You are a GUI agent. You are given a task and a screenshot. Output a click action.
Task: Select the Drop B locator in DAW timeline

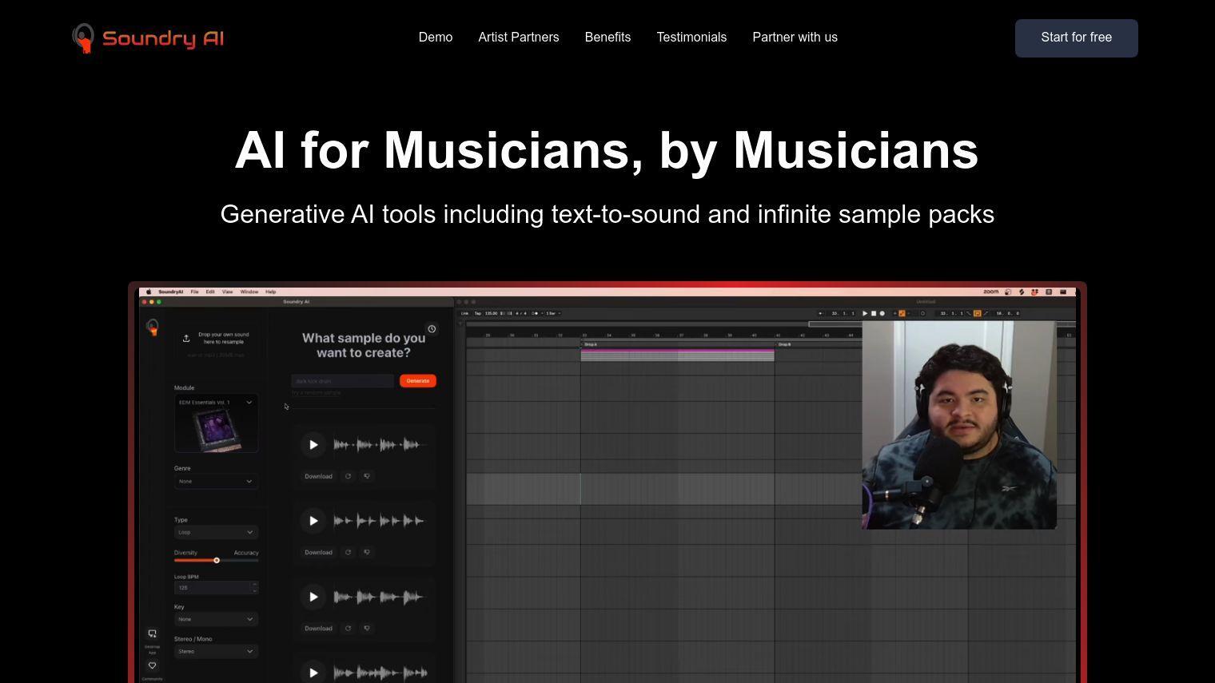pyautogui.click(x=784, y=344)
